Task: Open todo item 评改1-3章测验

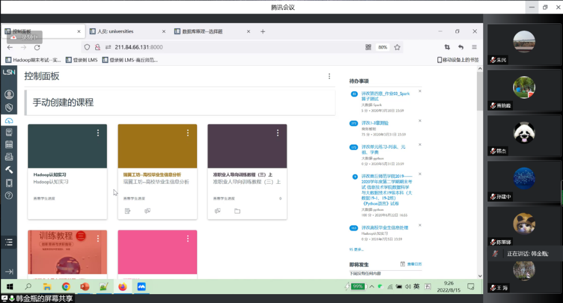Action: (375, 123)
